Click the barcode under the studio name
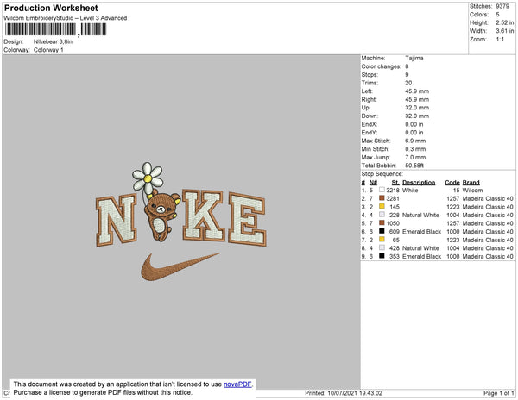This screenshot has width=518, height=400. 55,29
